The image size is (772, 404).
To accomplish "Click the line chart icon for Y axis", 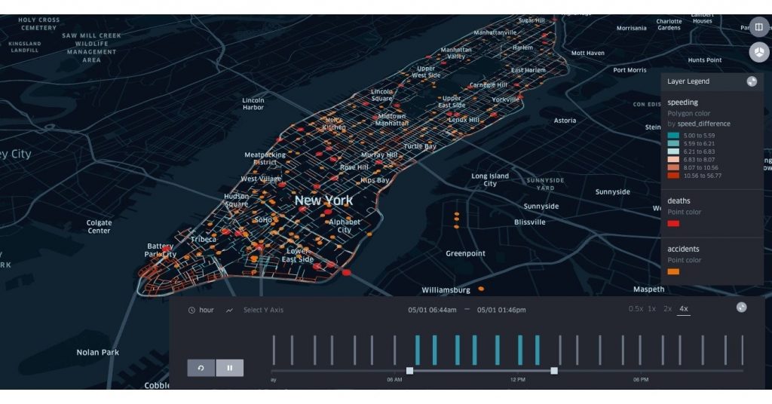I will coord(229,310).
